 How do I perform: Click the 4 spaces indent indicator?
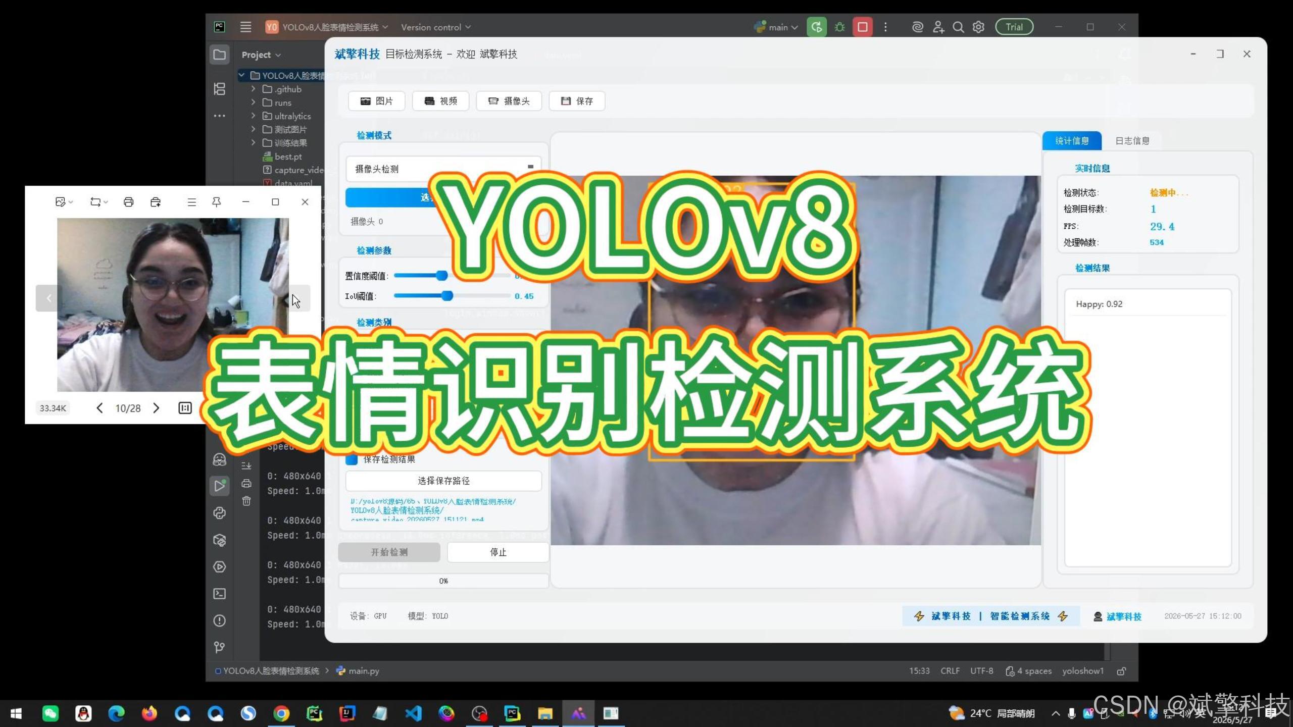tap(1029, 671)
